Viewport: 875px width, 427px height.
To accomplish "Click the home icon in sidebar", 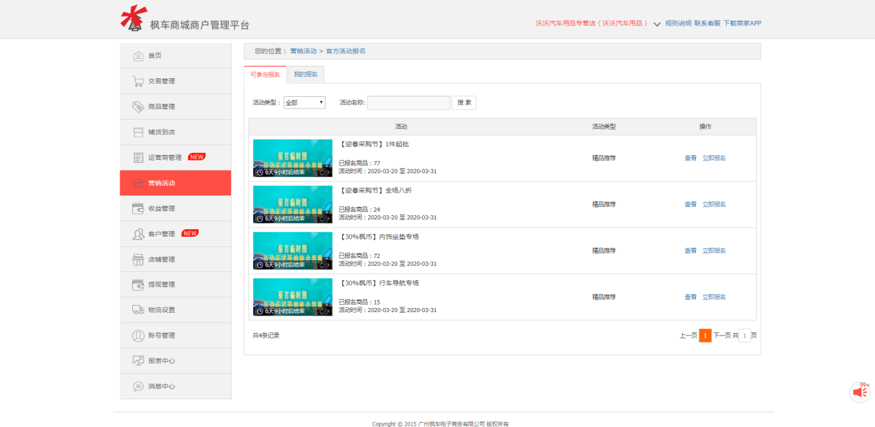I will tap(138, 56).
